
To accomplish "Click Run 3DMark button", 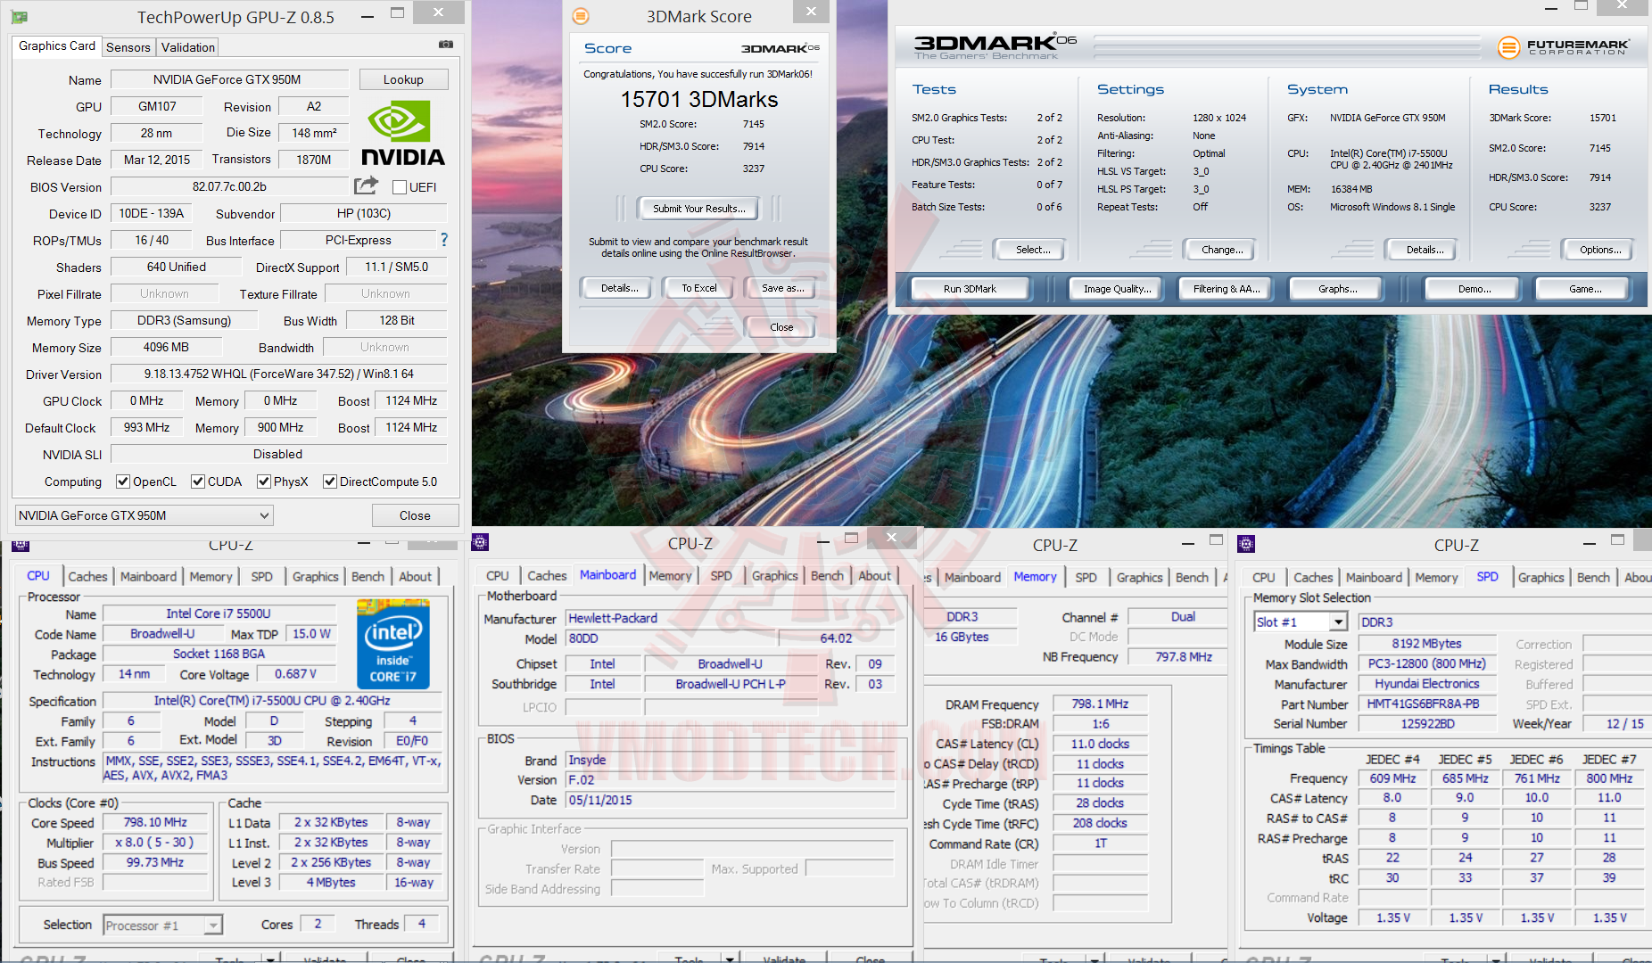I will coord(970,289).
